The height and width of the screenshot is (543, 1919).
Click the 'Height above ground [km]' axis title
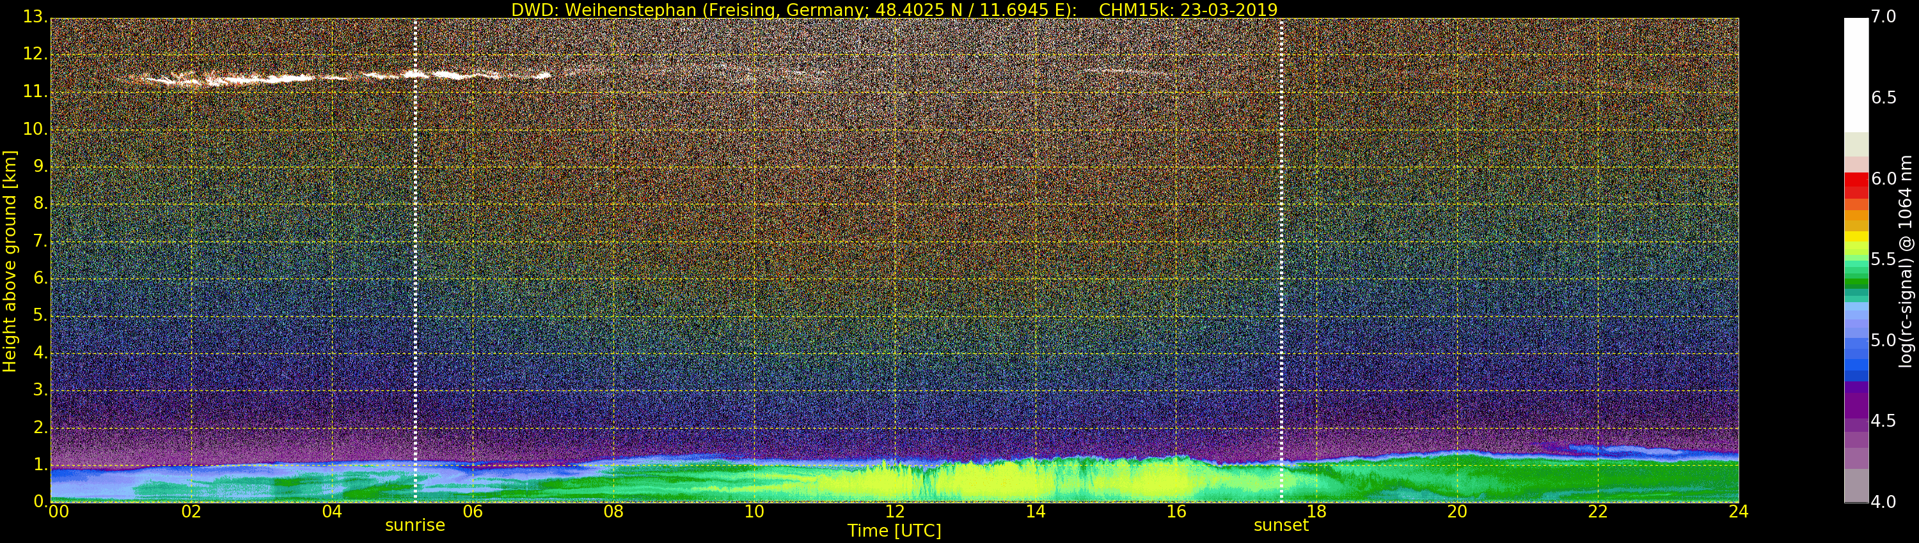tap(10, 261)
